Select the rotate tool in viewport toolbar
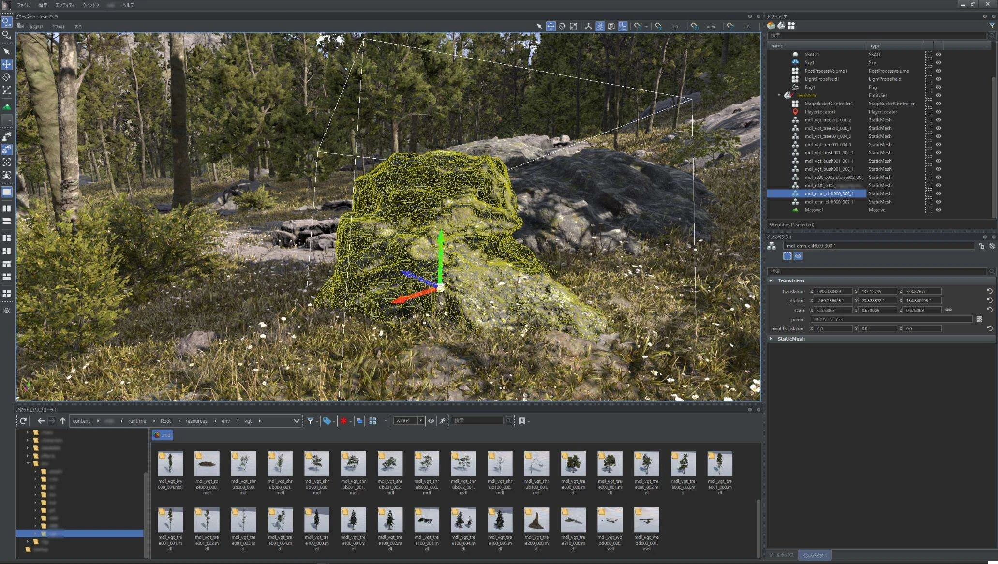This screenshot has width=998, height=564. (x=562, y=26)
